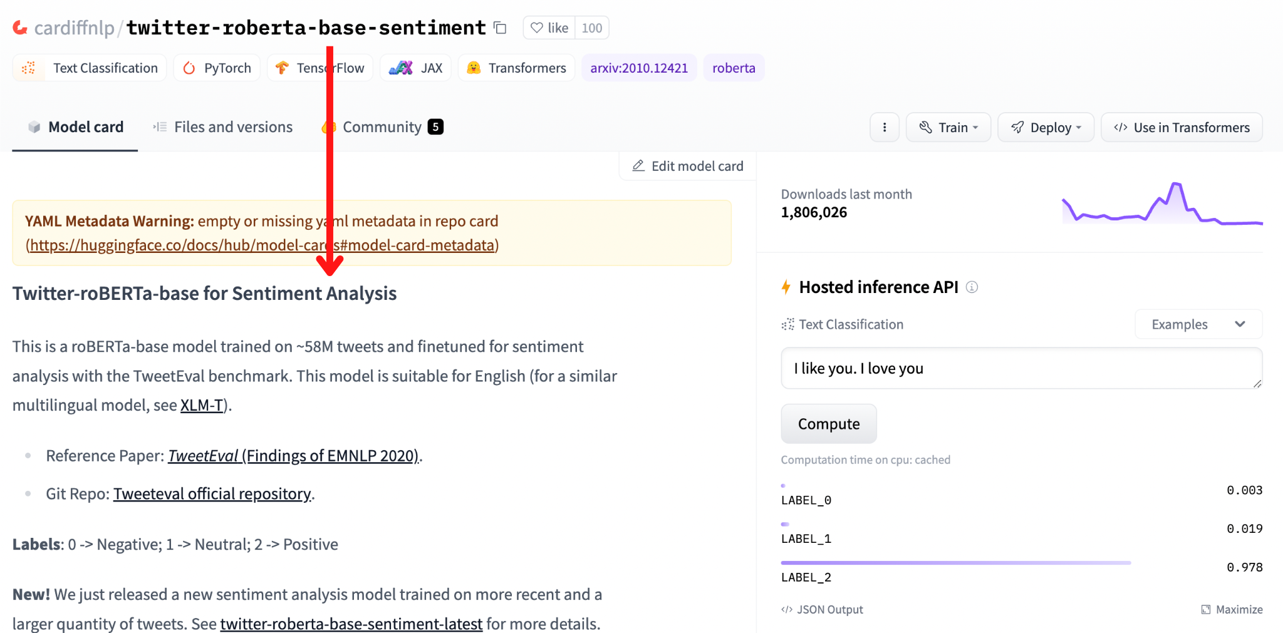
Task: Click the Text Classification widget label icon
Action: click(787, 324)
